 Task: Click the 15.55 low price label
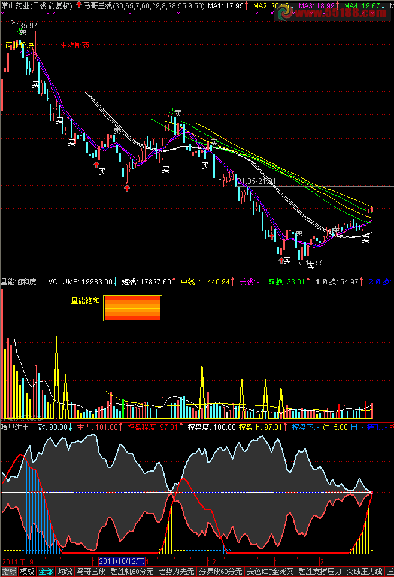tap(315, 262)
